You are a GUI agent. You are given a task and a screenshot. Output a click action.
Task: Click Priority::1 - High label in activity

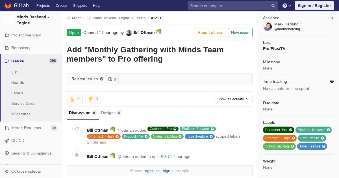point(101,136)
